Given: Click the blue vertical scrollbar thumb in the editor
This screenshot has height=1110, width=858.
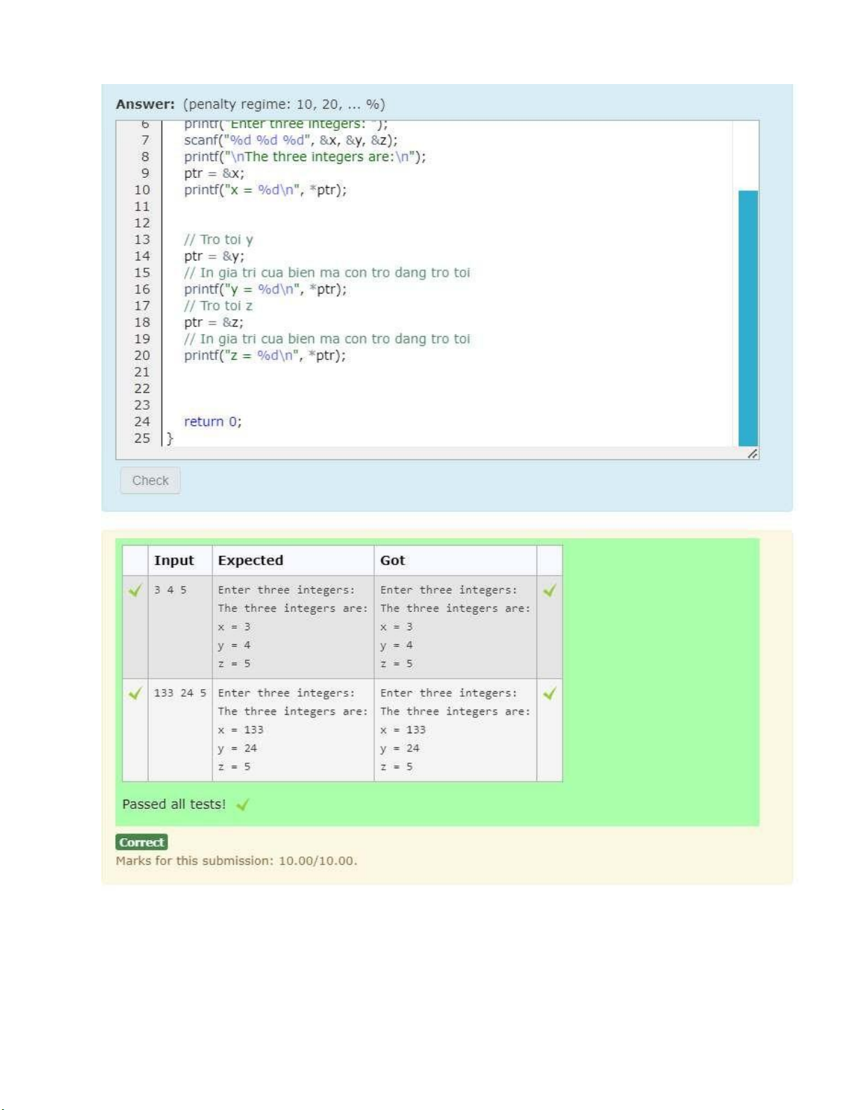Looking at the screenshot, I should tap(748, 317).
